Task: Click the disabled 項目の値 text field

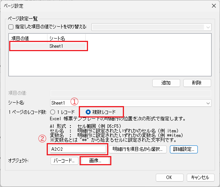Action: [x=131, y=93]
